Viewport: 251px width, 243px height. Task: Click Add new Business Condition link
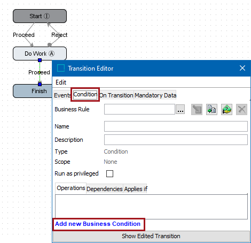coord(98,224)
